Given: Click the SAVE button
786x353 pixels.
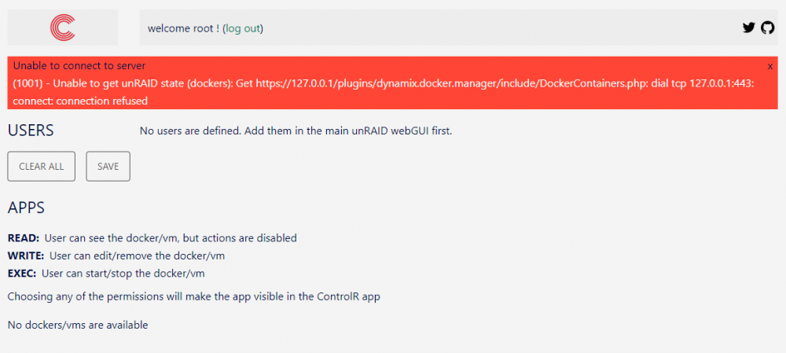Looking at the screenshot, I should [108, 167].
